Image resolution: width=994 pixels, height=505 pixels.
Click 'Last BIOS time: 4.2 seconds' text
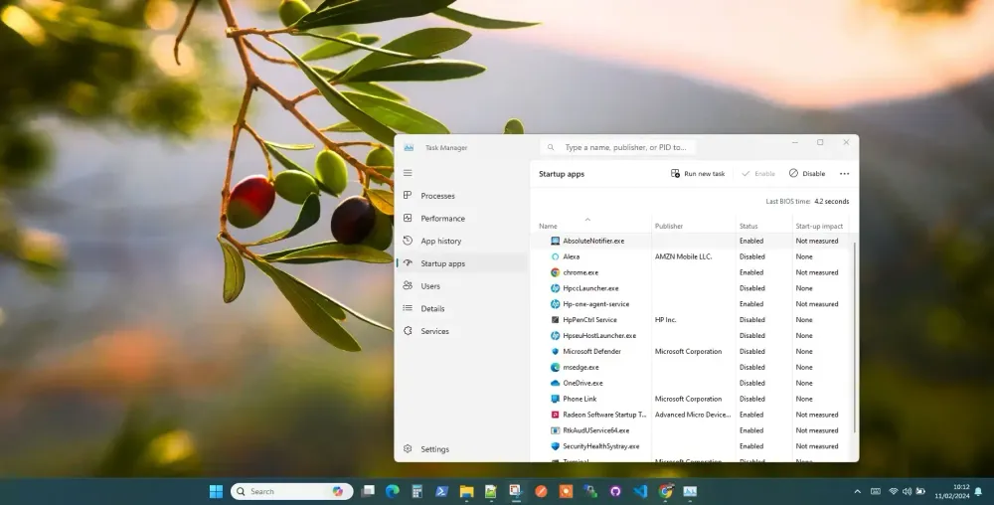point(807,202)
